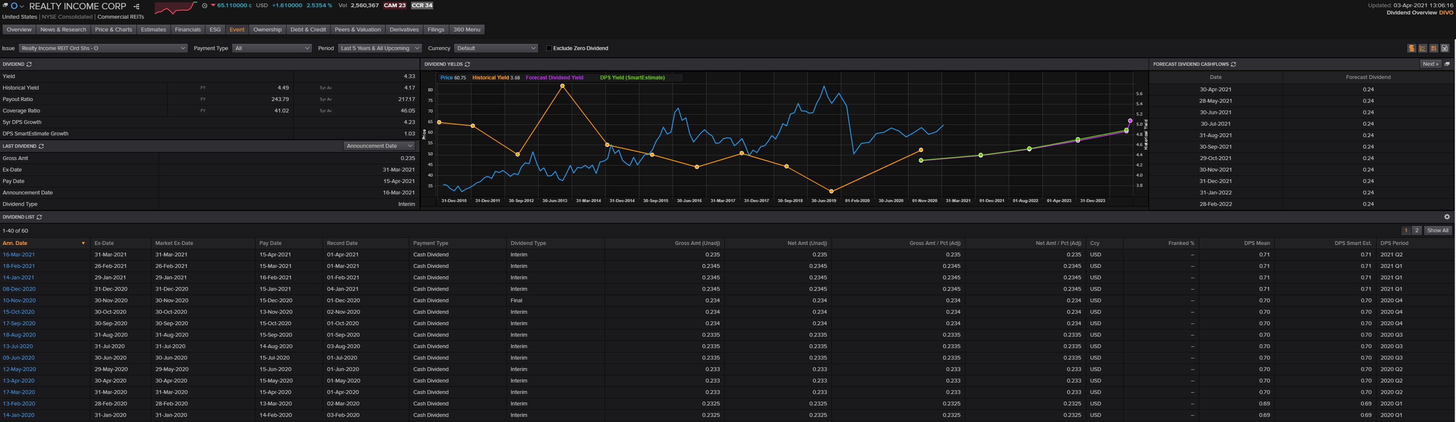Open the Announcement Date dropdown

click(x=379, y=146)
